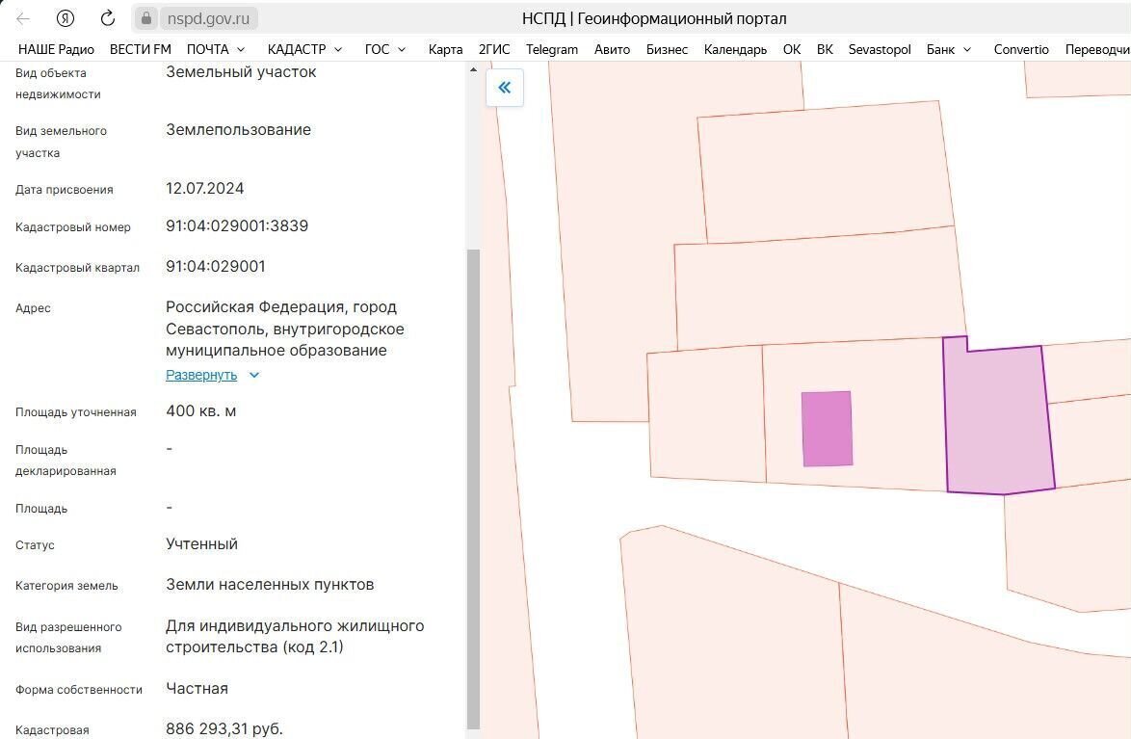This screenshot has height=739, width=1131.
Task: Click the Адрес label
Action: tap(33, 308)
